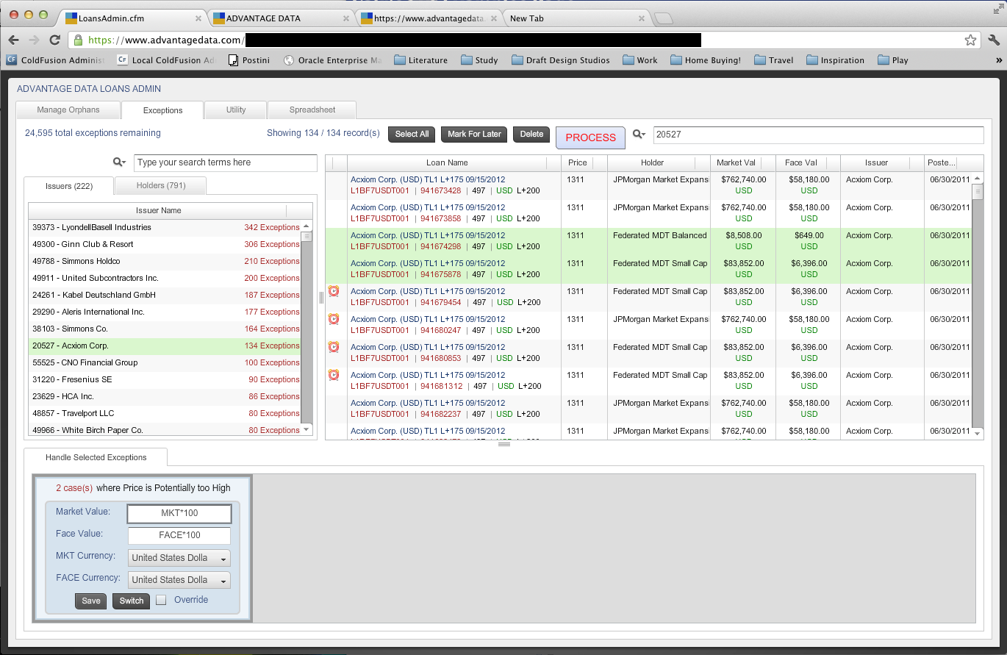Click alarm clock icon on row 941680247
Image resolution: width=1007 pixels, height=655 pixels.
pos(334,319)
